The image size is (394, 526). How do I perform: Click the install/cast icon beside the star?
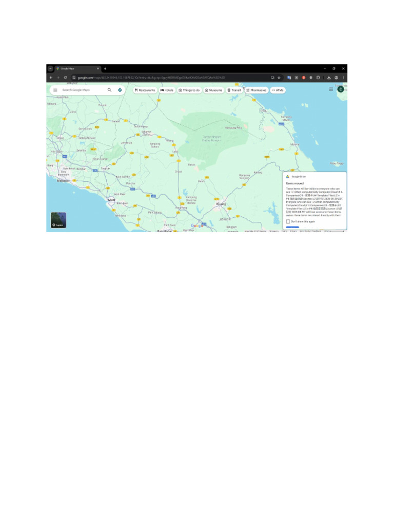pos(272,78)
